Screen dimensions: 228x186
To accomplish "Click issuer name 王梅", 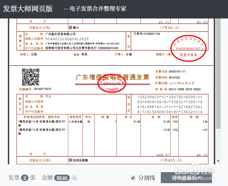I will 129,54.
